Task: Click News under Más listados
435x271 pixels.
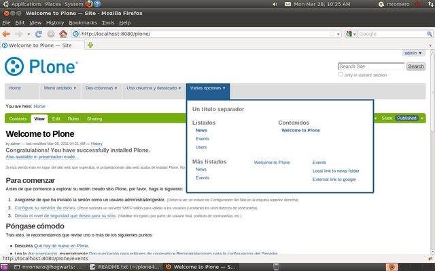Action: (x=201, y=169)
